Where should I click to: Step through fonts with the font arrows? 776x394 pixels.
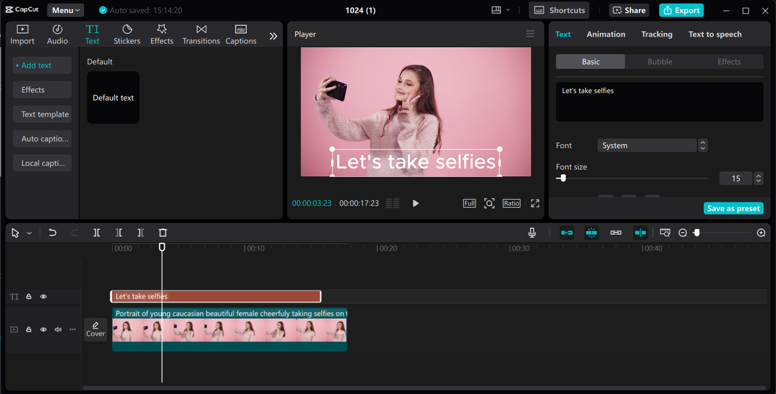point(703,145)
